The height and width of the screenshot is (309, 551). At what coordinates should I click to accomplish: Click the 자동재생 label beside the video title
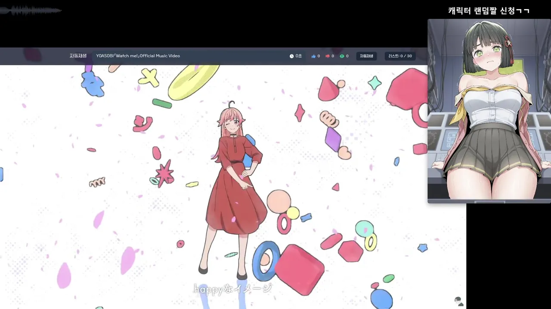[x=78, y=56]
